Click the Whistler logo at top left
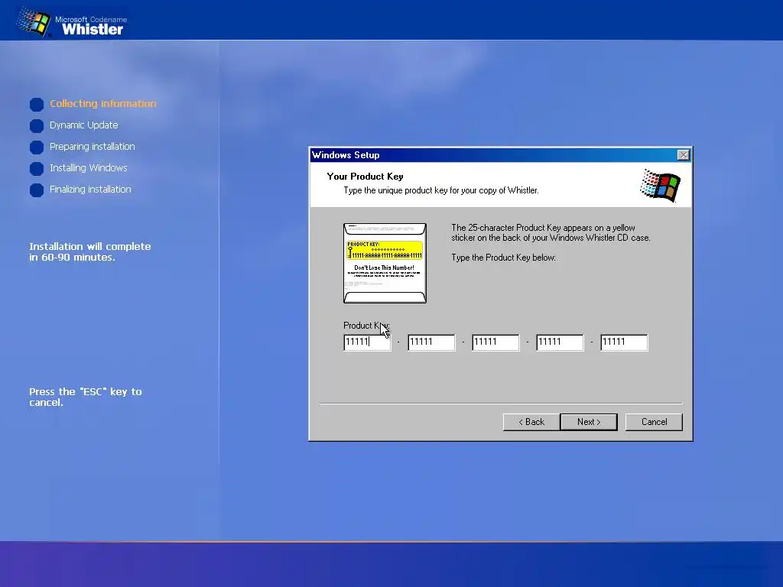The width and height of the screenshot is (783, 587). click(x=71, y=22)
